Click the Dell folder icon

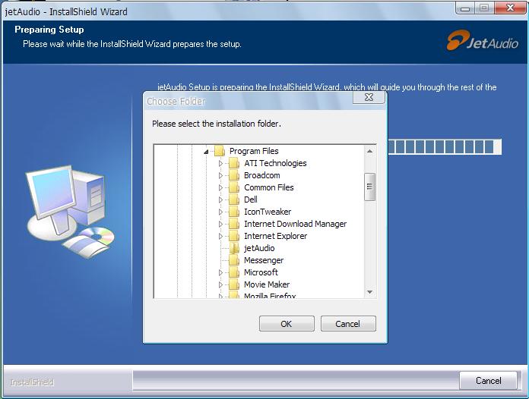coord(234,199)
